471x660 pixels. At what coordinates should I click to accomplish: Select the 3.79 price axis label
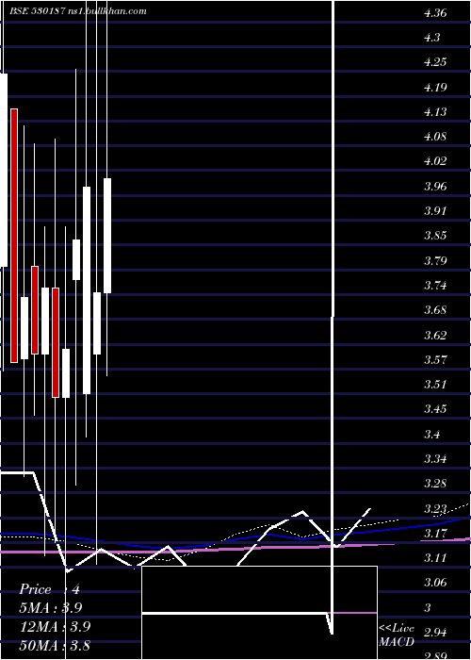[435, 260]
